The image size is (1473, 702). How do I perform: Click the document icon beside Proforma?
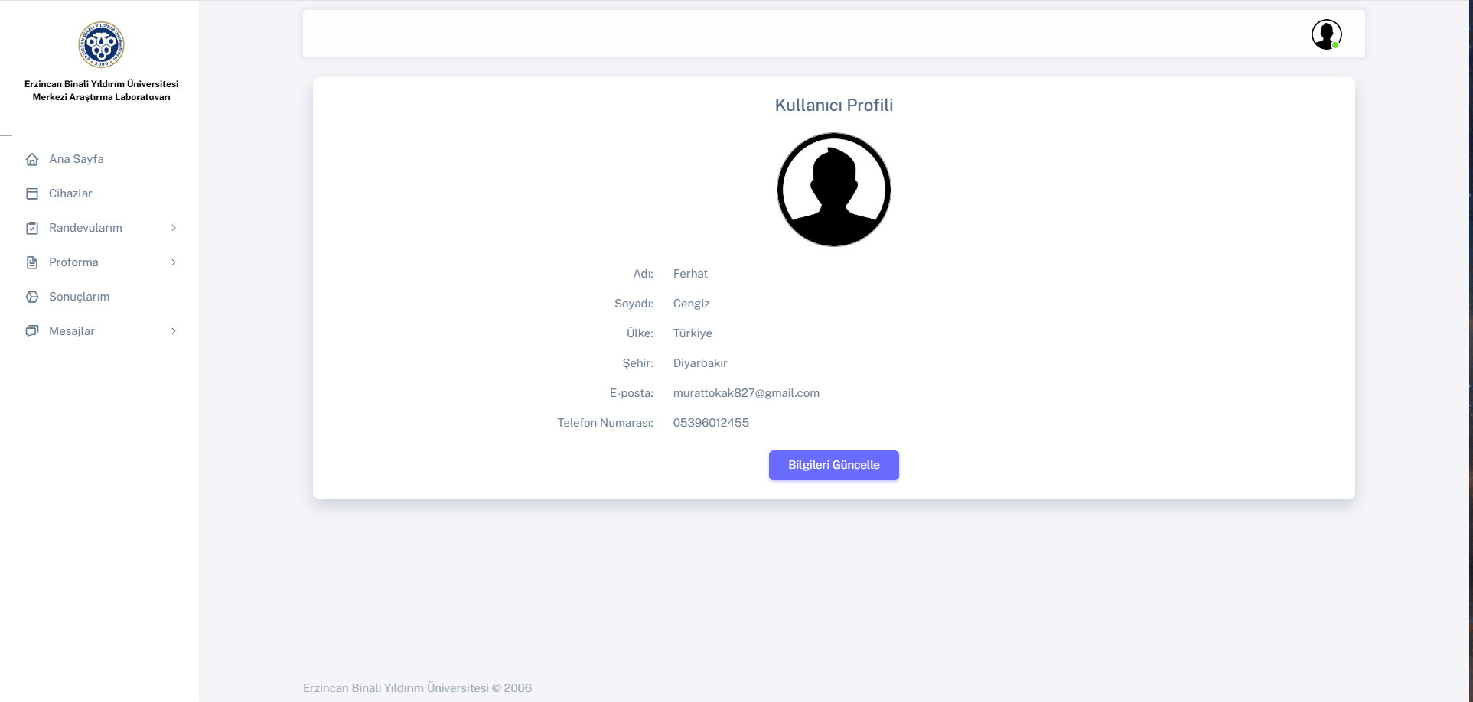[x=32, y=262]
